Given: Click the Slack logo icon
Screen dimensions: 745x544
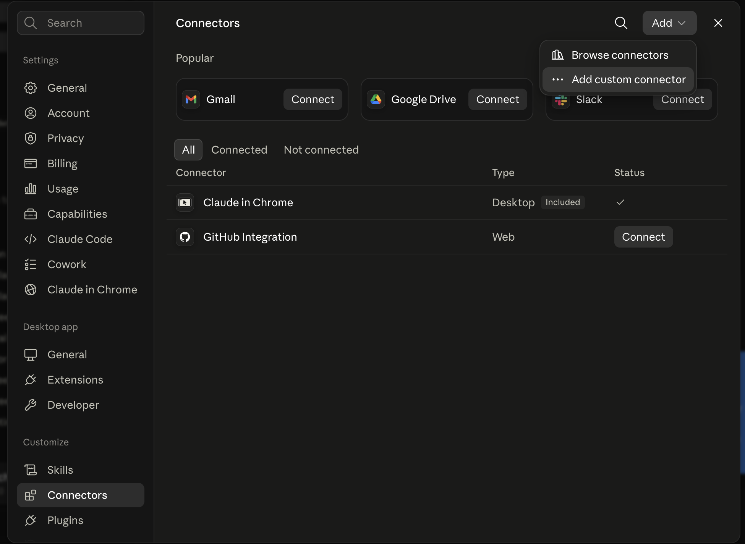Looking at the screenshot, I should click(x=561, y=100).
